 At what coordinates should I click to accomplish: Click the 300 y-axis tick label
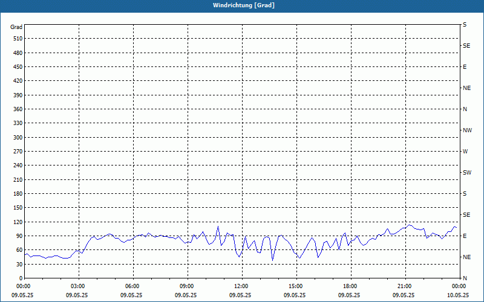[x=18, y=138]
